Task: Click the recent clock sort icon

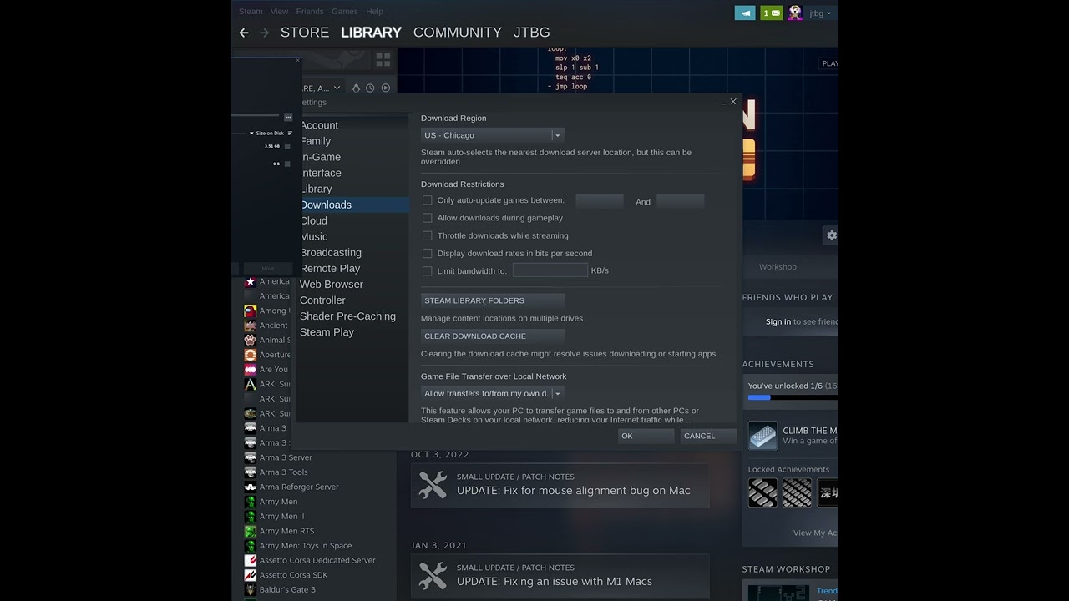Action: click(x=370, y=88)
